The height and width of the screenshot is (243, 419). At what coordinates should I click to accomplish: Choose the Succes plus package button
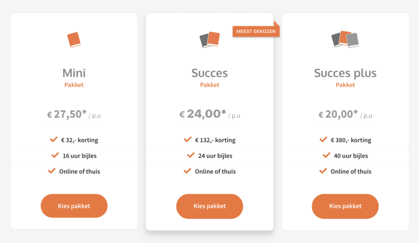point(345,206)
